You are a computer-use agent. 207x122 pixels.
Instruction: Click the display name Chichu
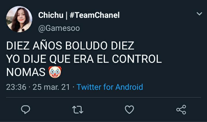(51, 15)
